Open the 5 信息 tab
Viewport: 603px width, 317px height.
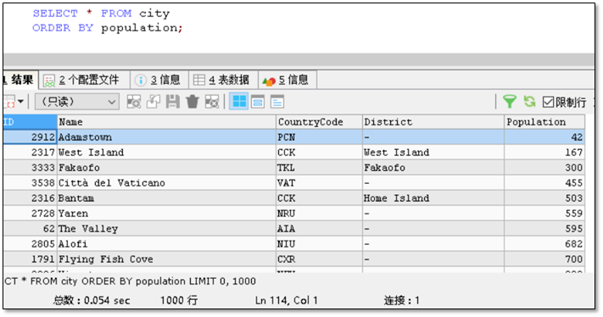pyautogui.click(x=288, y=80)
